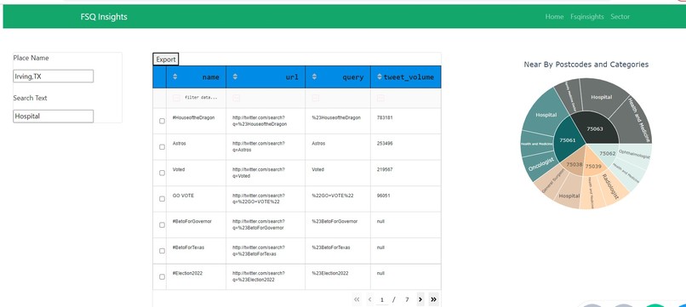Go to previous table page
686x307 pixels.
coord(369,299)
